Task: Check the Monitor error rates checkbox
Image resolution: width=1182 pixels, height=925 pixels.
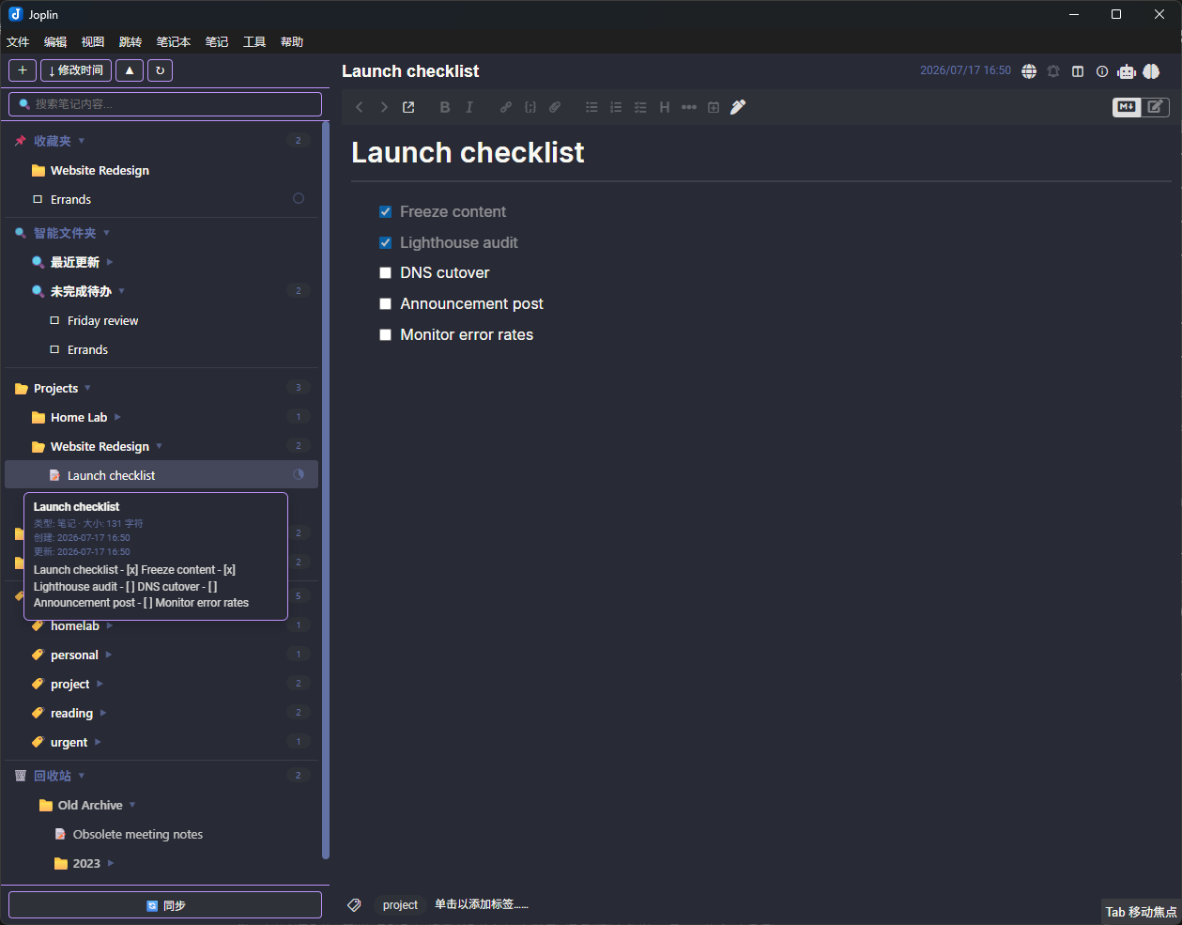Action: click(385, 335)
